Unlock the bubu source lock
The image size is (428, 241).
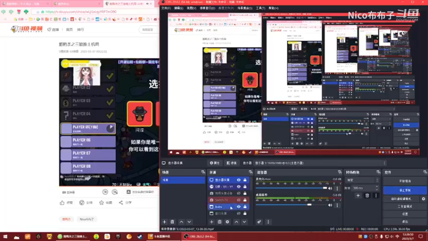click(x=245, y=207)
